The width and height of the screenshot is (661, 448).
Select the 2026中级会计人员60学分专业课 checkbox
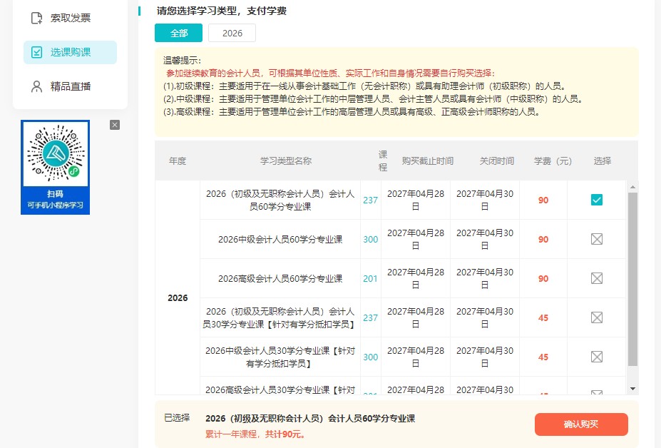[x=597, y=239]
